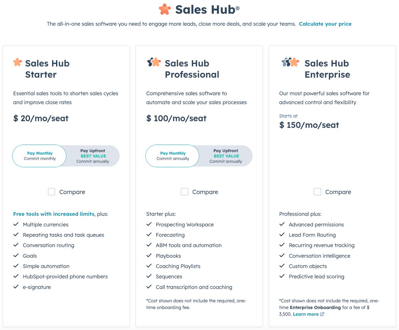Click the Sales Hub Starter sprocket icon
This screenshot has width=399, height=330.
point(17,62)
